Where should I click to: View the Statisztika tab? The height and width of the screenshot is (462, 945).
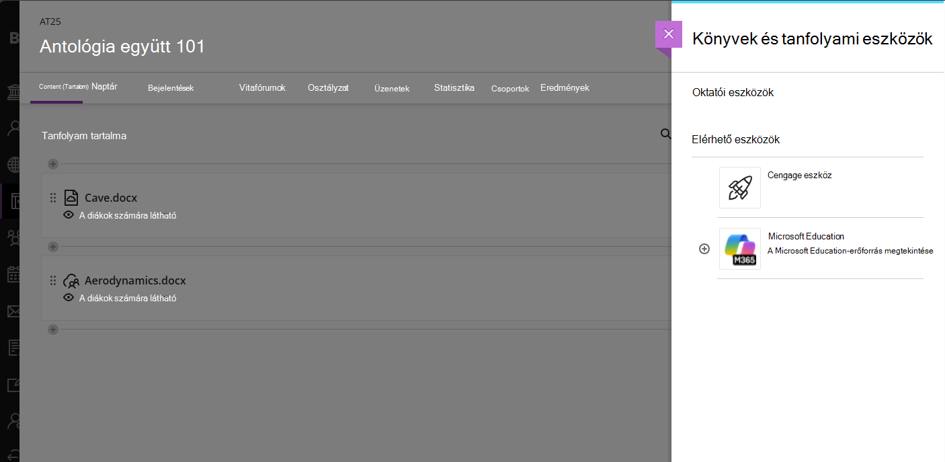pyautogui.click(x=454, y=88)
